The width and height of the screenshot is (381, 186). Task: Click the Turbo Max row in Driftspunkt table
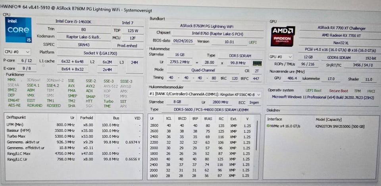point(73,136)
